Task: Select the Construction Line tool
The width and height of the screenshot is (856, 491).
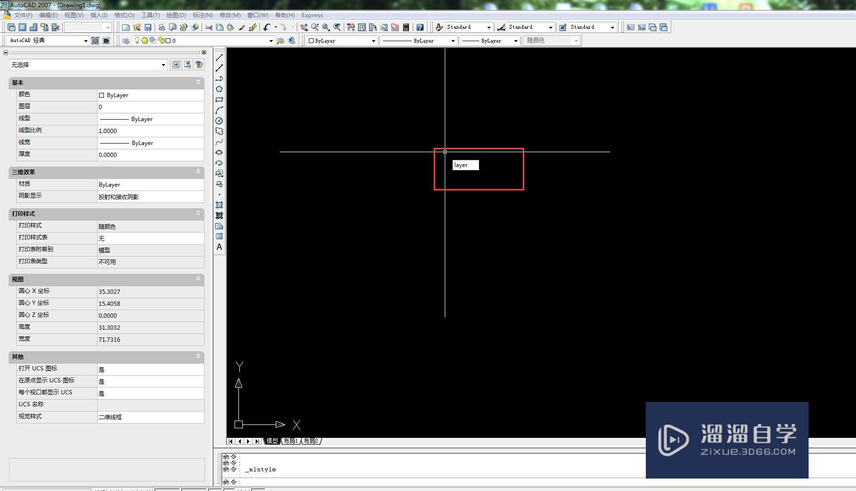Action: point(219,68)
